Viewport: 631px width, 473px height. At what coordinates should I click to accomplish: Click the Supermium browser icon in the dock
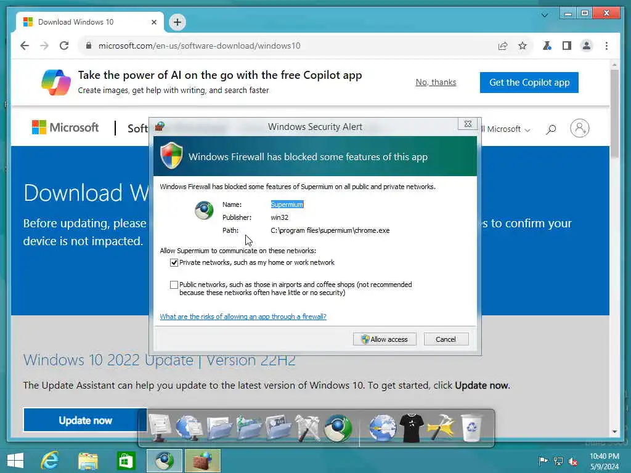coord(338,428)
